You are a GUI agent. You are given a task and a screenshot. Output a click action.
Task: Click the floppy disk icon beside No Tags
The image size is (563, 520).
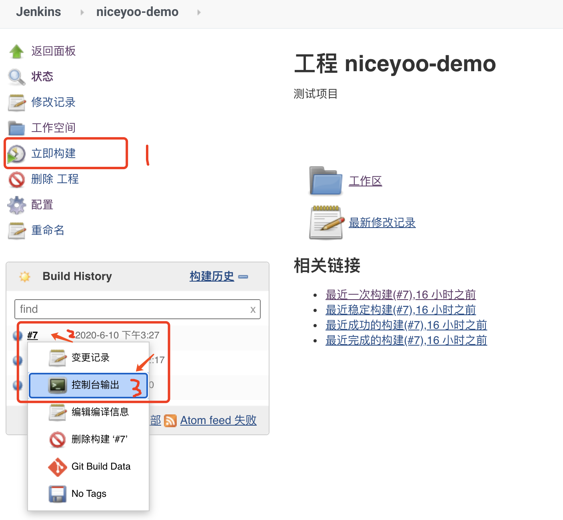[58, 494]
